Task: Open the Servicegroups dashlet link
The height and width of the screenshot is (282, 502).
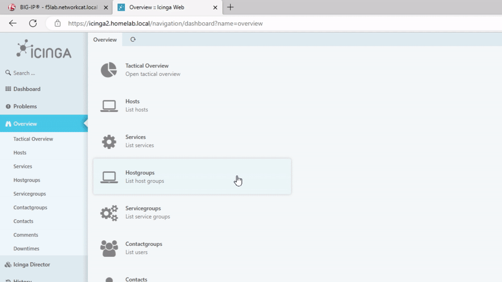Action: [143, 208]
